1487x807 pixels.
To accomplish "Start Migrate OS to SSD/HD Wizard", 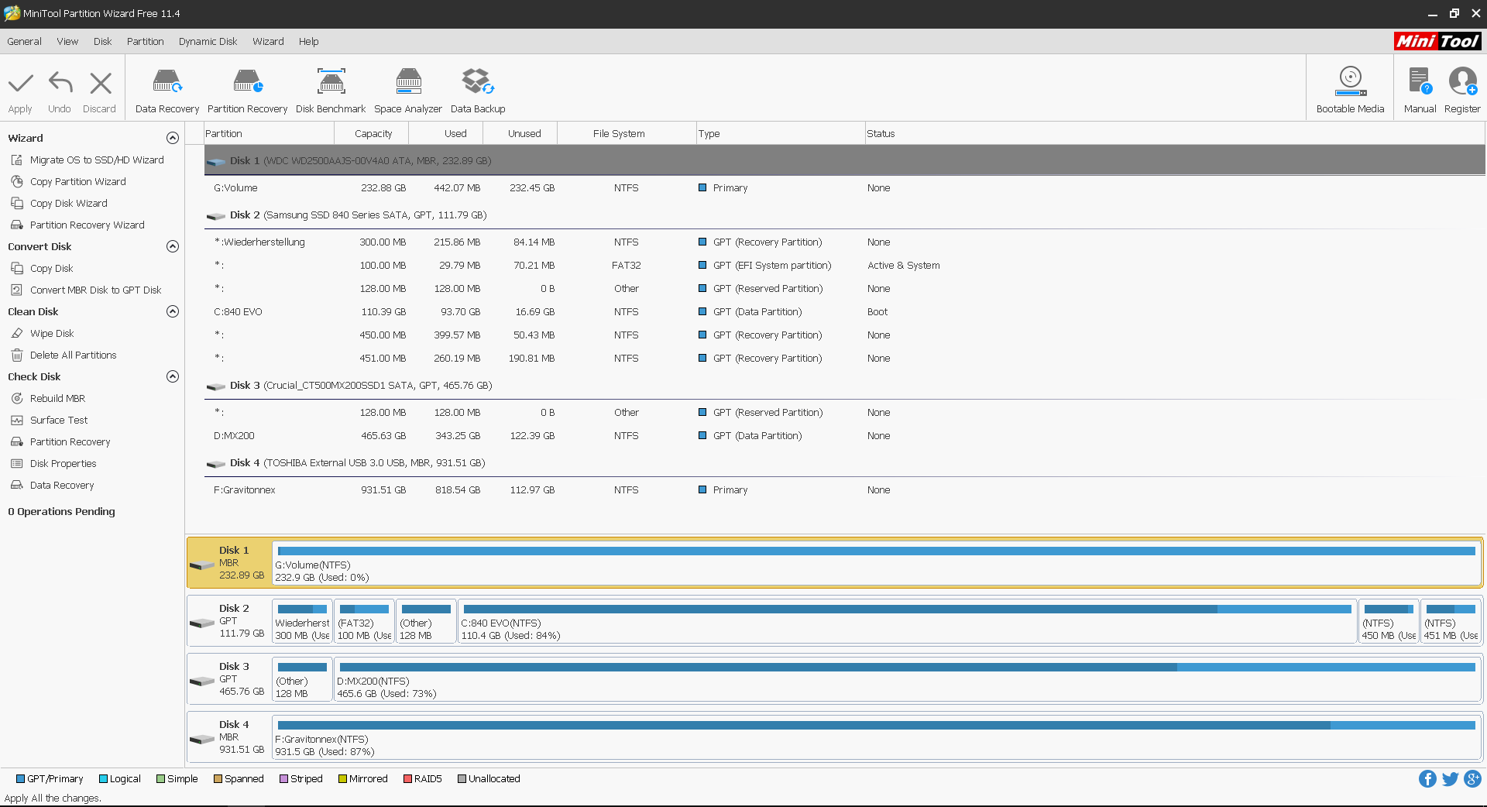I will click(x=97, y=160).
